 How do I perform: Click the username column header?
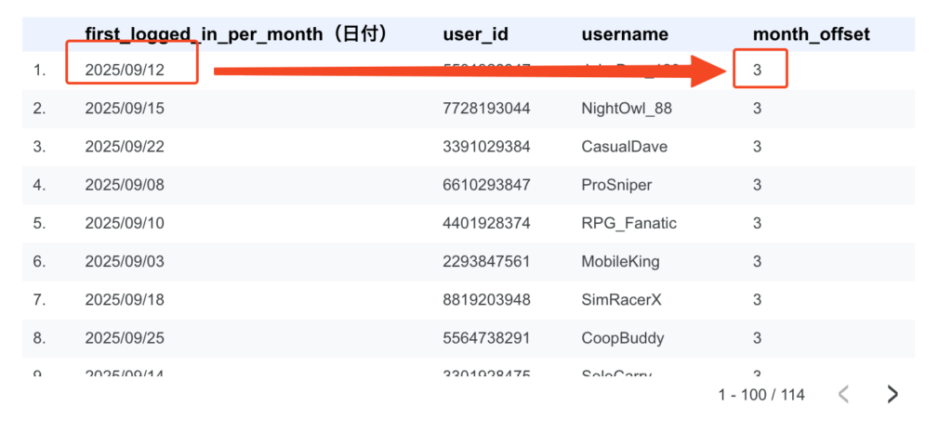click(x=624, y=34)
